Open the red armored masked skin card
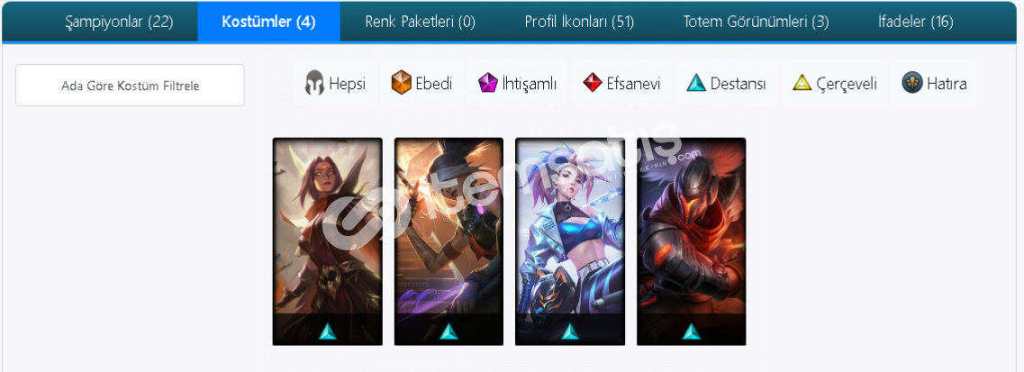 point(691,241)
